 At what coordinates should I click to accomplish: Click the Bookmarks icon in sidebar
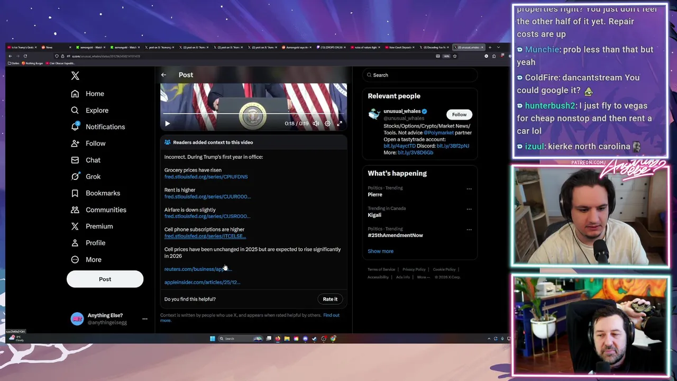[75, 193]
